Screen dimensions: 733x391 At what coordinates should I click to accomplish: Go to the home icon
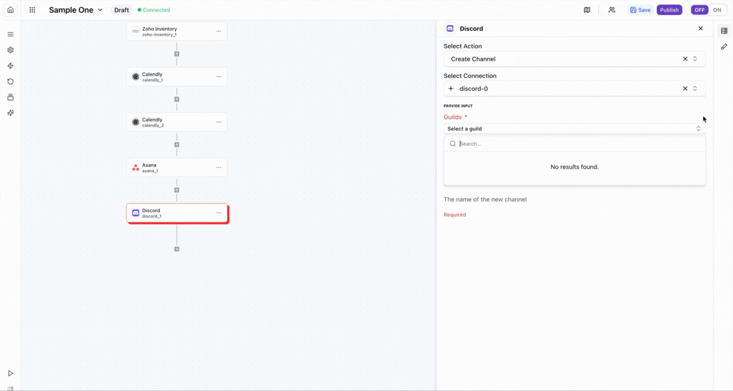(10, 10)
